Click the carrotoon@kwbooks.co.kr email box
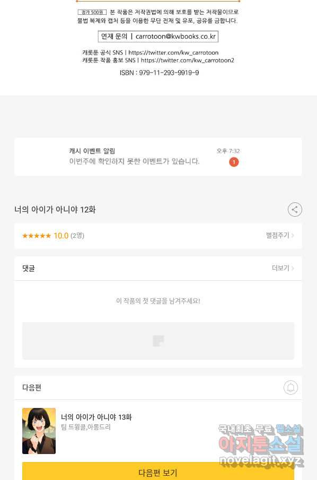Screen dimensions: 317x480 pyautogui.click(x=158, y=37)
